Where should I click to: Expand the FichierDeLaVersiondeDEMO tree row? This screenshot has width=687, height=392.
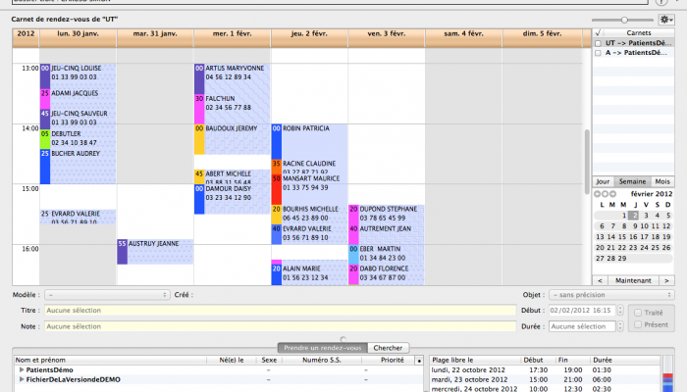[22, 380]
